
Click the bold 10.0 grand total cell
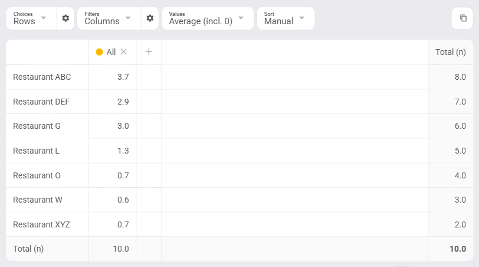point(458,249)
